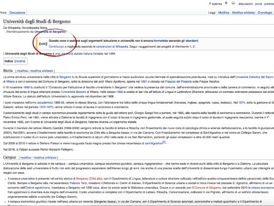Click the Storia section heading
This screenshot has height=206, width=274.
click(x=8, y=71)
